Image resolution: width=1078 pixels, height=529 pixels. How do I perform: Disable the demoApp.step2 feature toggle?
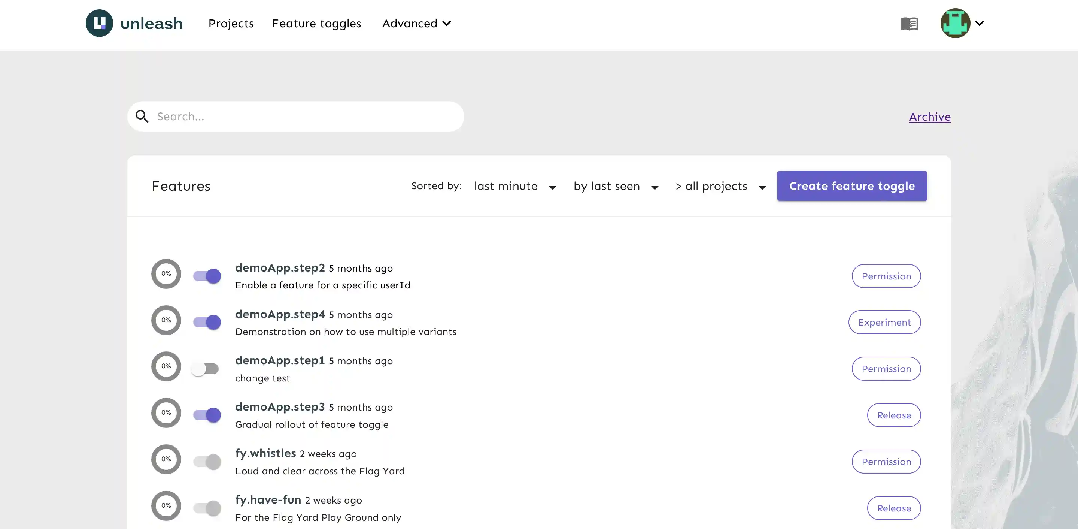point(207,276)
